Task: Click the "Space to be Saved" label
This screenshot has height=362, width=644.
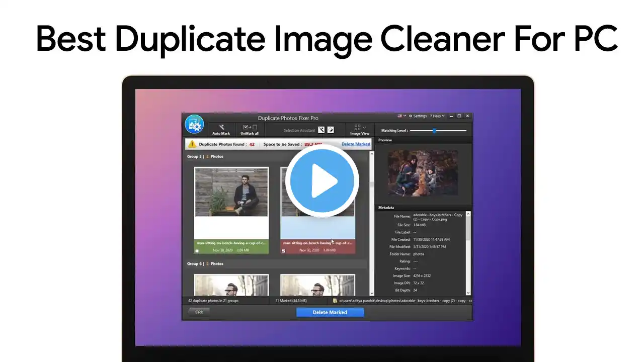Action: (x=282, y=144)
